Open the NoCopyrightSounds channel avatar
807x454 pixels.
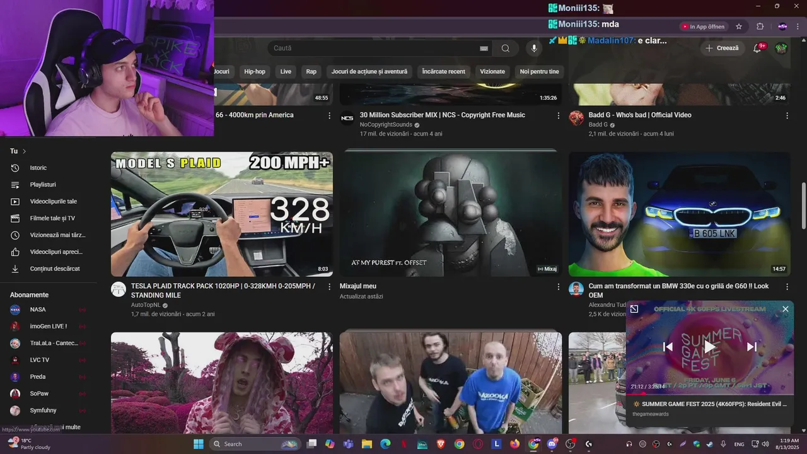click(347, 118)
